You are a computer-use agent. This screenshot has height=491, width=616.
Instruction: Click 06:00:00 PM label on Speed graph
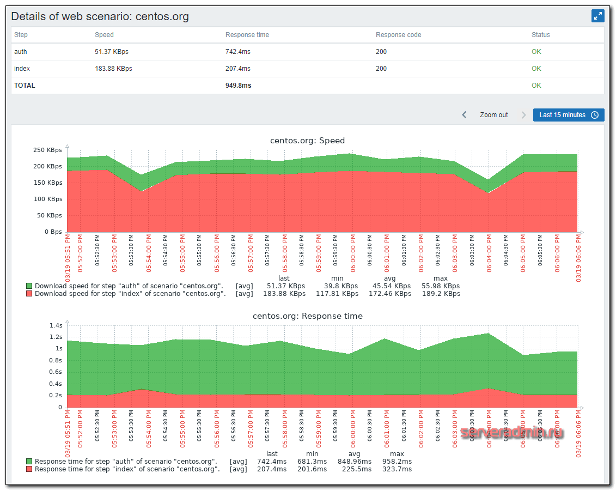pos(353,254)
